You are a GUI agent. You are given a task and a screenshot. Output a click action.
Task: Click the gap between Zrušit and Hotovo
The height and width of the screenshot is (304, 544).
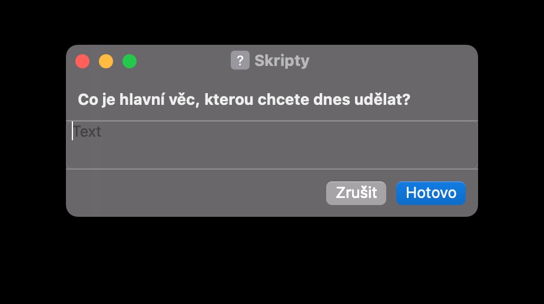coord(391,193)
